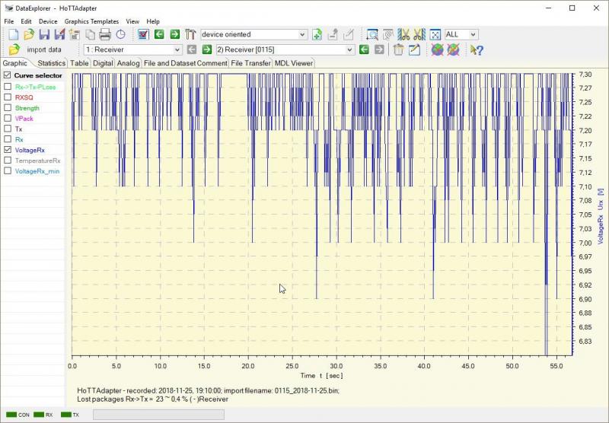The image size is (609, 423).
Task: Activate the zoom magnifier tool
Action: (x=372, y=35)
